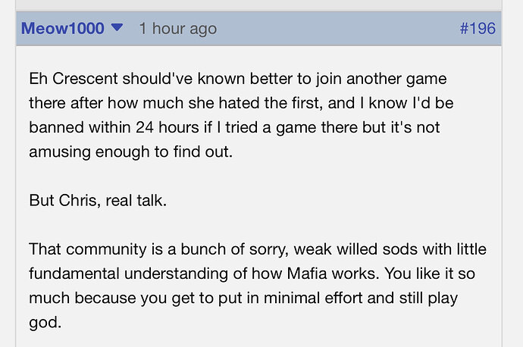Click the phrase "hated the first"
523x347 pixels.
pyautogui.click(x=271, y=103)
